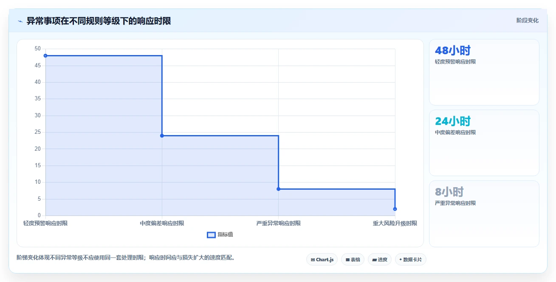Open the 数据卡片 view chip
This screenshot has width=556, height=282.
pyautogui.click(x=410, y=260)
